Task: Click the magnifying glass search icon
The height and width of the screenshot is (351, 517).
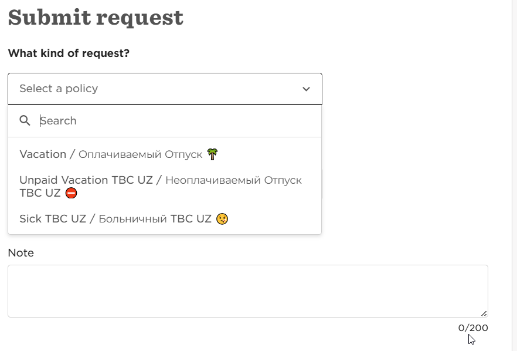Action: [25, 121]
